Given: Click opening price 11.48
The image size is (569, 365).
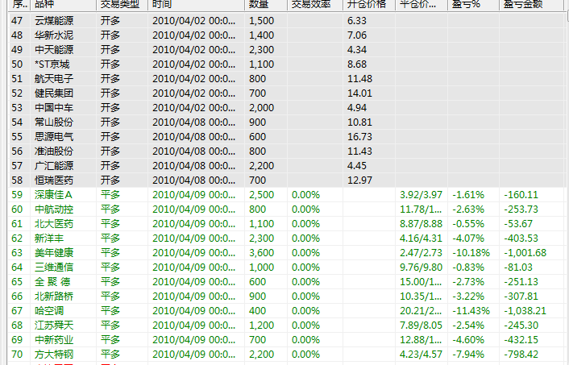Looking at the screenshot, I should click(359, 79).
